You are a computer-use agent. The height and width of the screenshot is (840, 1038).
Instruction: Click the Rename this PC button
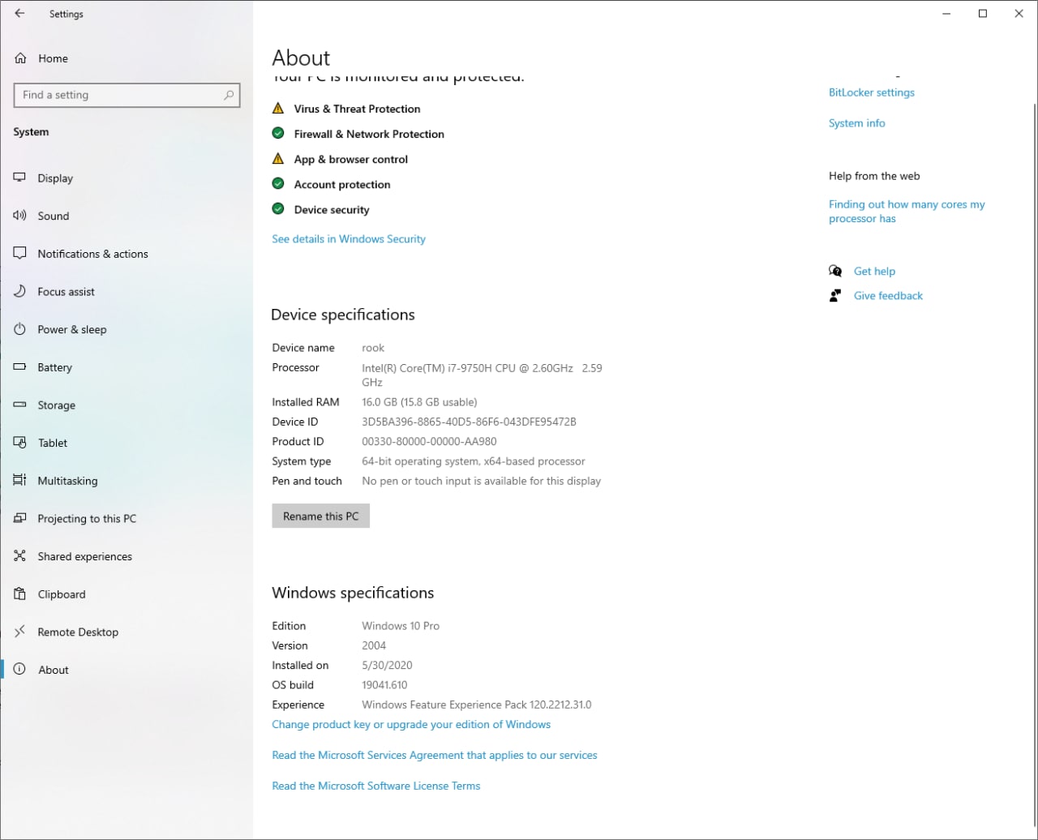(321, 516)
